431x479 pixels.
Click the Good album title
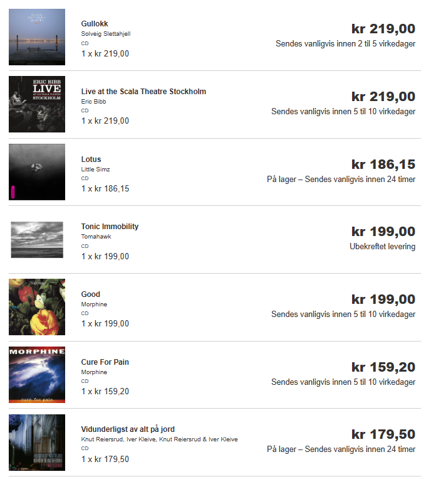90,294
